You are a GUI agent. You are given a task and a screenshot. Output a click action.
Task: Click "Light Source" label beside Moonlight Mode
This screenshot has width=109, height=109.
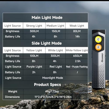pos(13,78)
